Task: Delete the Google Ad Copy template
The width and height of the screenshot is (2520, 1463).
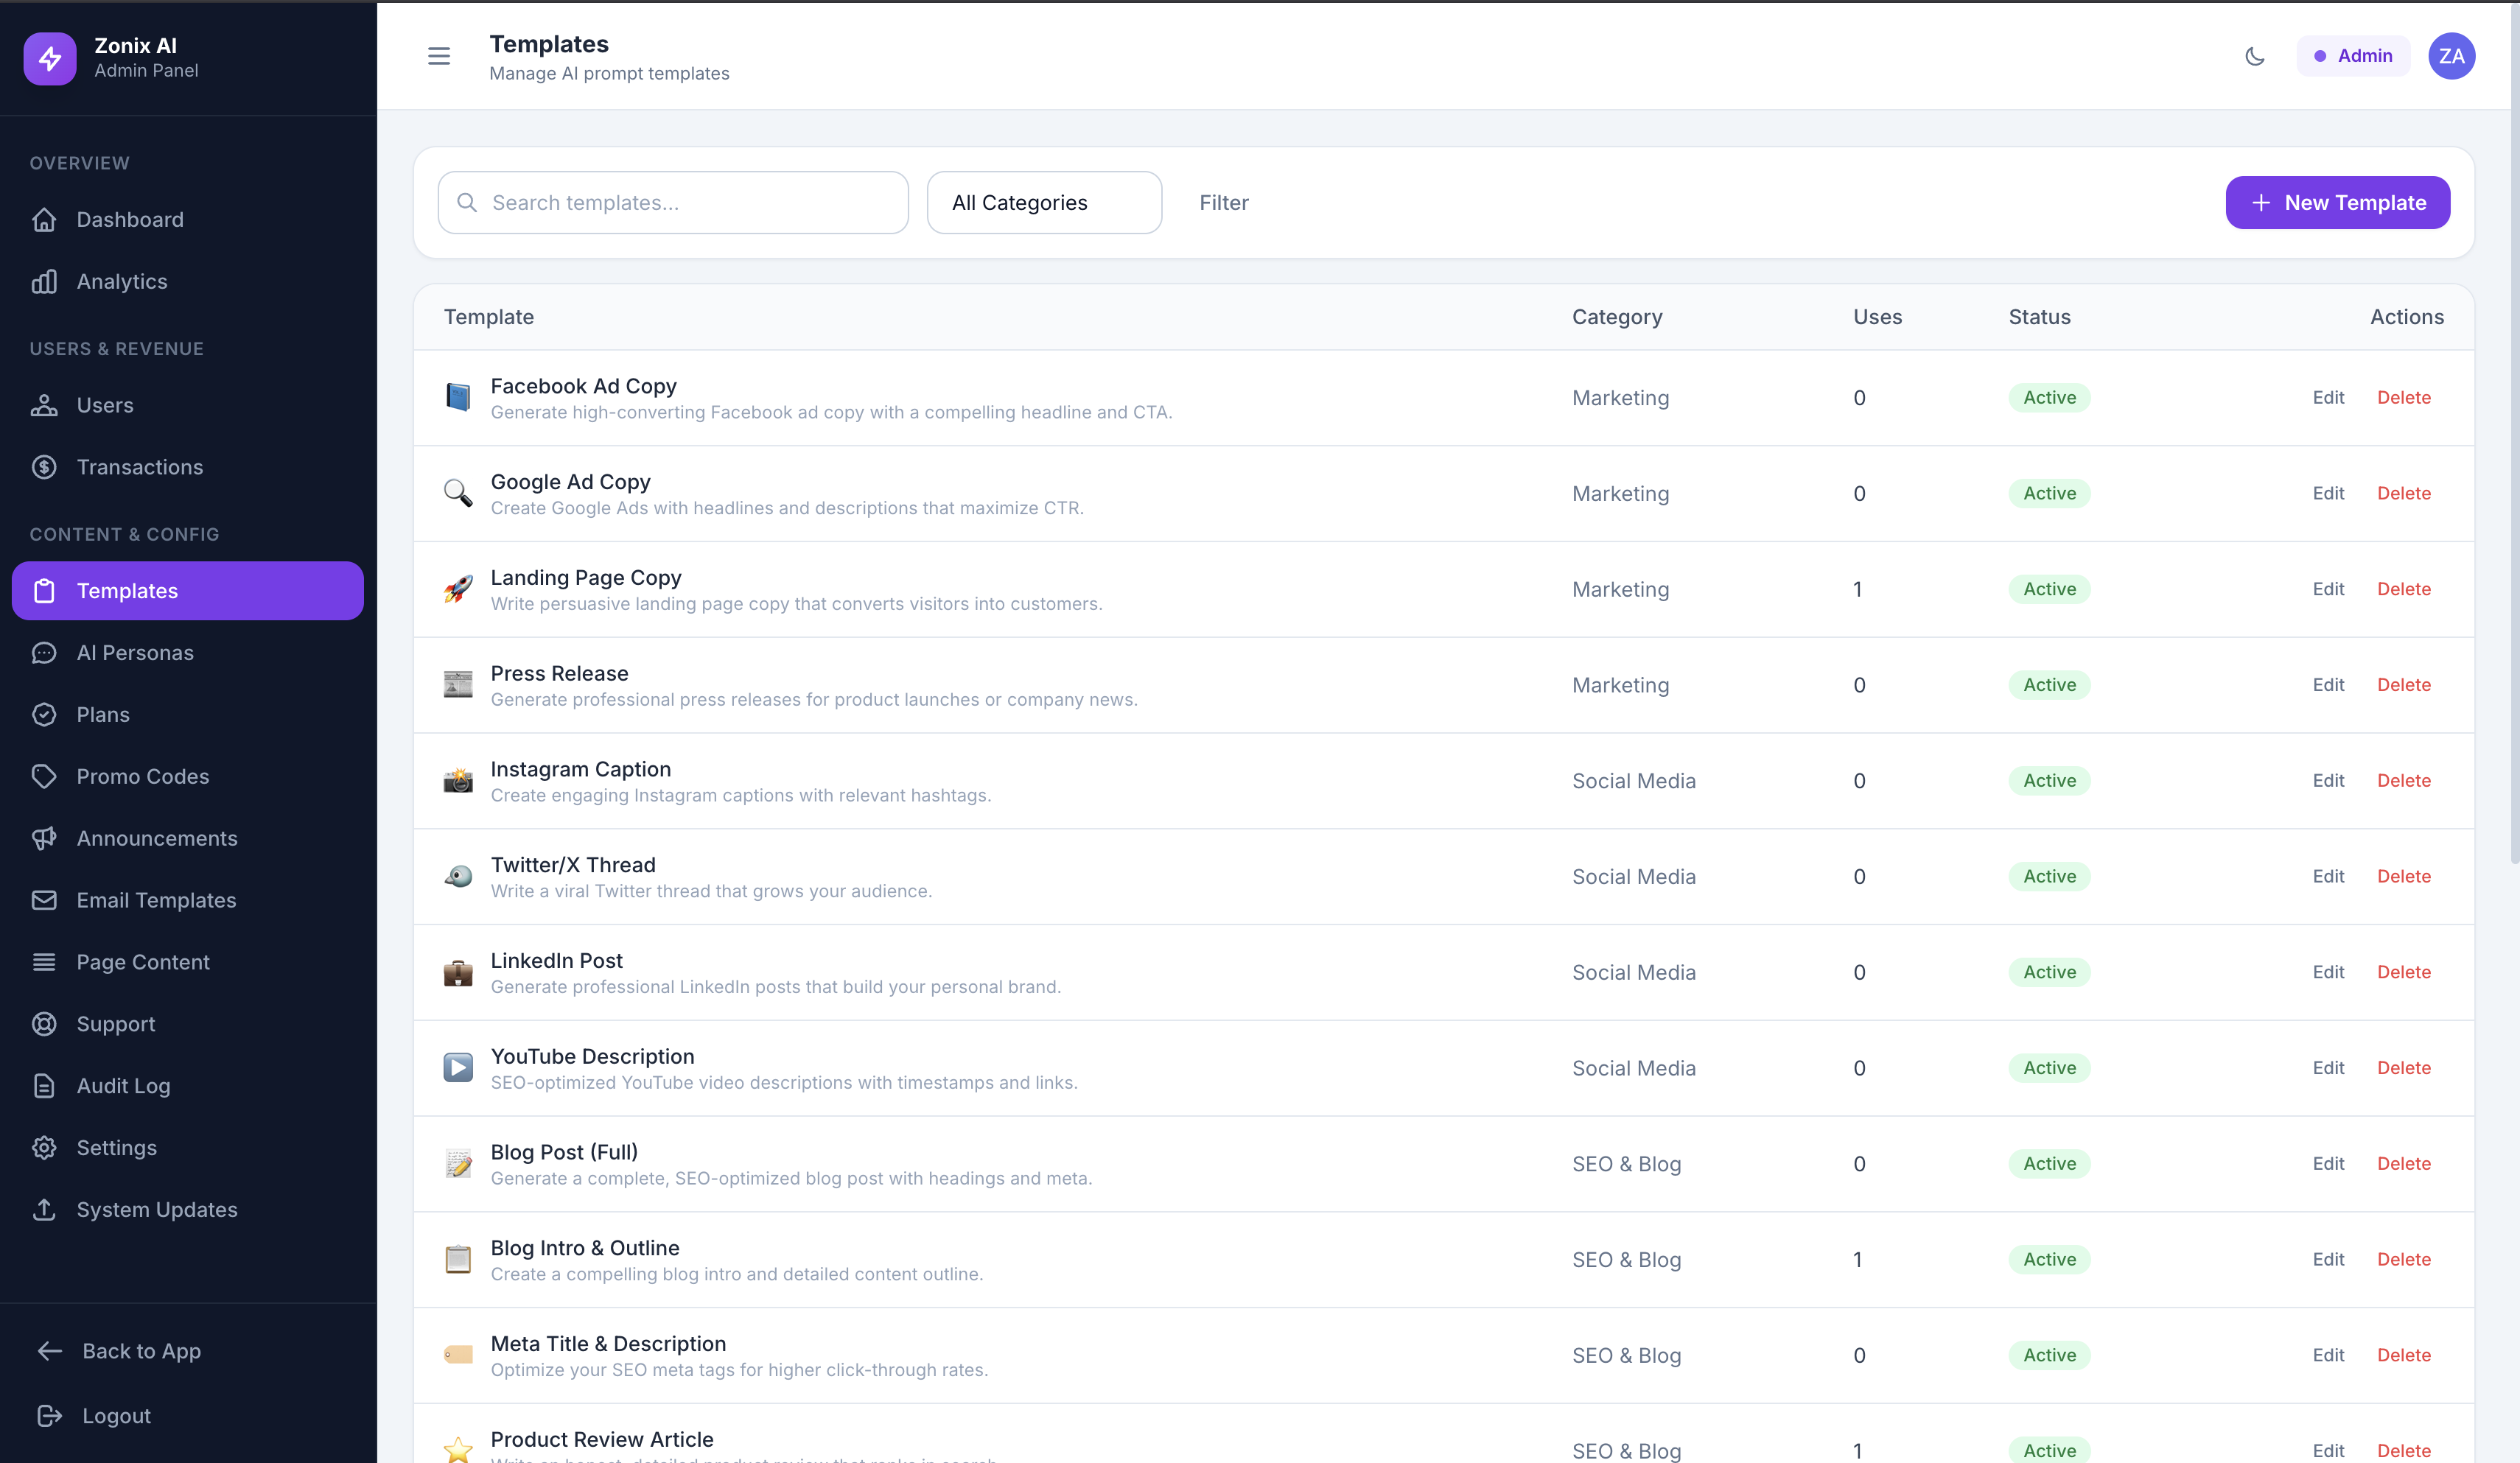Action: [x=2403, y=494]
